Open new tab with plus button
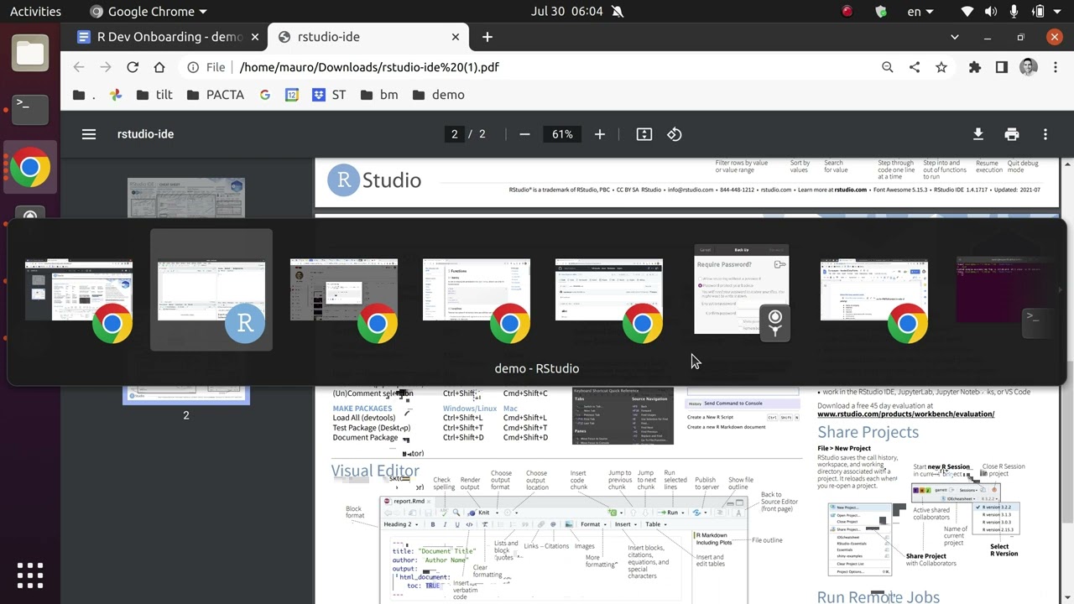The height and width of the screenshot is (604, 1074). (x=487, y=37)
